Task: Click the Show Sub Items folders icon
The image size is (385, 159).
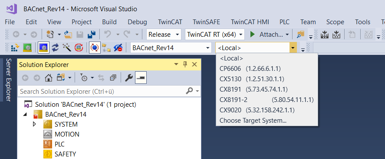Action: click(x=107, y=48)
